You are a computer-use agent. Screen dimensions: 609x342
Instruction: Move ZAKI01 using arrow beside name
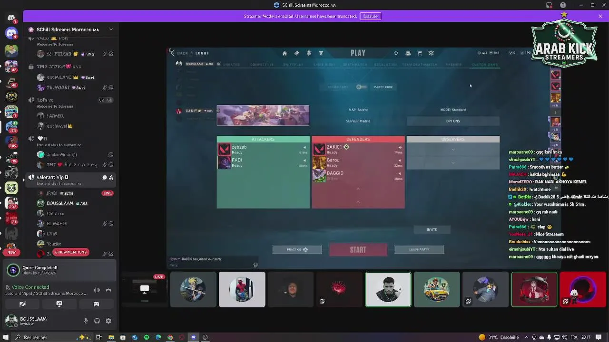(400, 147)
